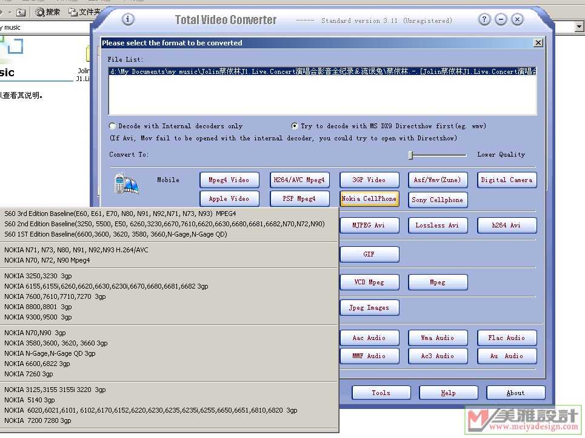Select Decode with Internal decoders only
The width and height of the screenshot is (585, 438).
point(176,126)
